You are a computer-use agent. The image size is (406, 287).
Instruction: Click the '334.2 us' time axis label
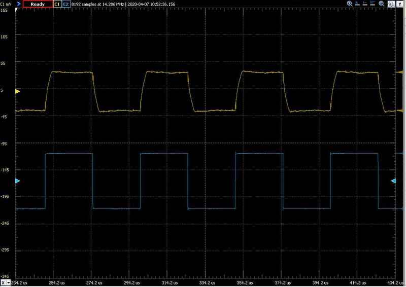pyautogui.click(x=207, y=283)
